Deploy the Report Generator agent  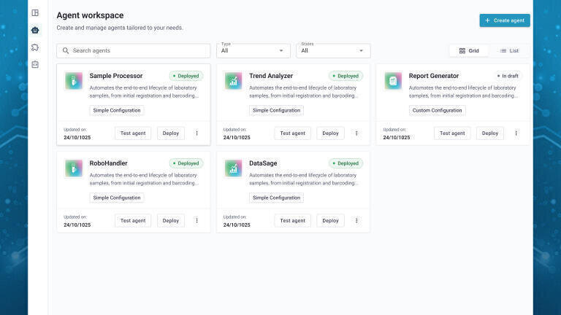click(x=490, y=133)
